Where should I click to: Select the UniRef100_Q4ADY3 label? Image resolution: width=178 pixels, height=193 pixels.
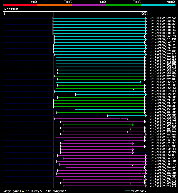(163, 42)
